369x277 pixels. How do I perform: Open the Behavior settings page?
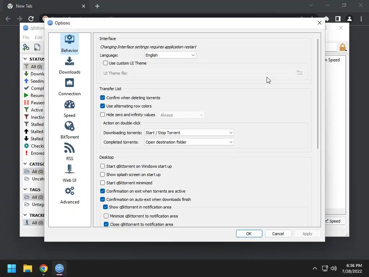[x=70, y=44]
